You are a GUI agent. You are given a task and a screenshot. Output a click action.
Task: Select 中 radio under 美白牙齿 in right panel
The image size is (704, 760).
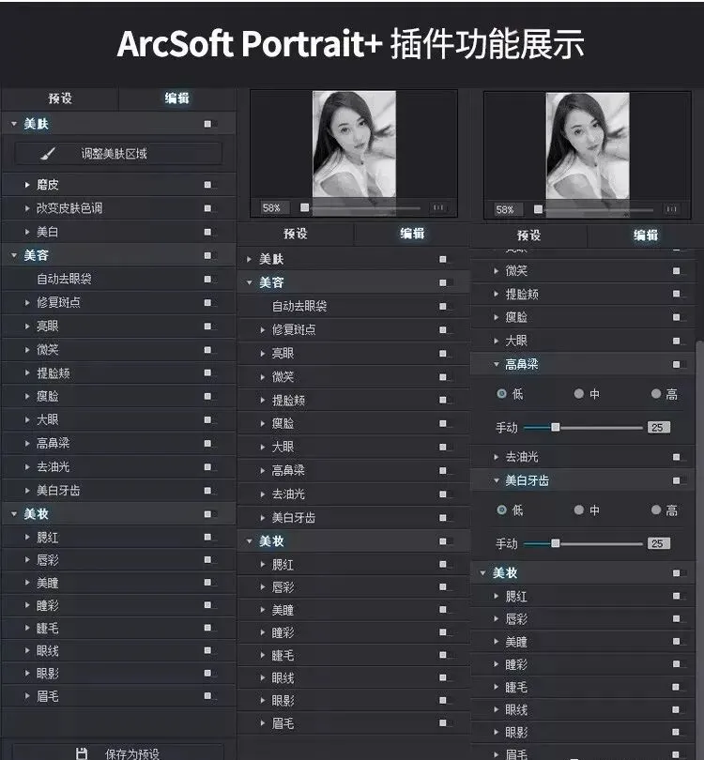[x=578, y=509]
